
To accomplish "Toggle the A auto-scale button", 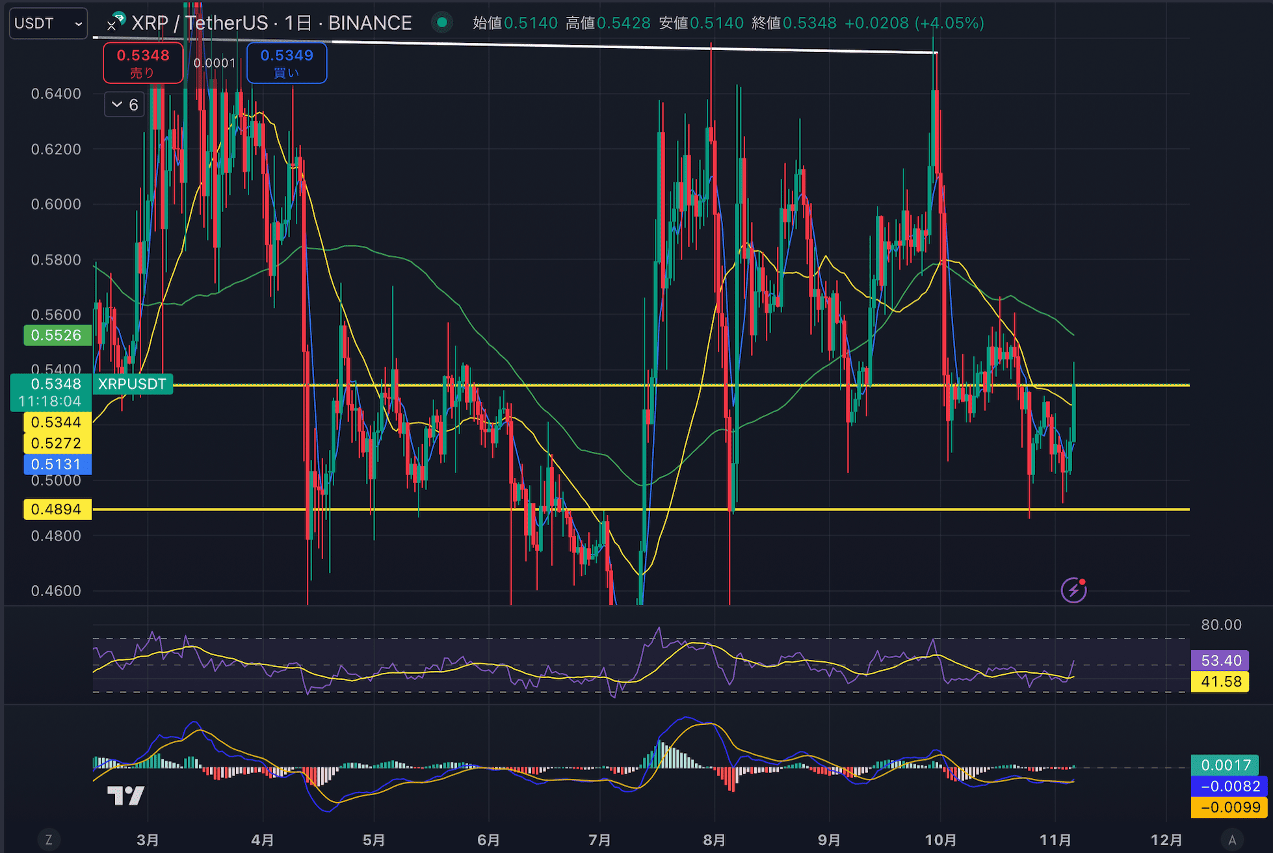I will [x=1232, y=839].
